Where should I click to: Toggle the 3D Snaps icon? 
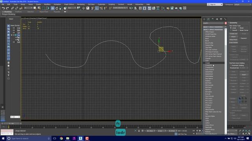point(93,8)
